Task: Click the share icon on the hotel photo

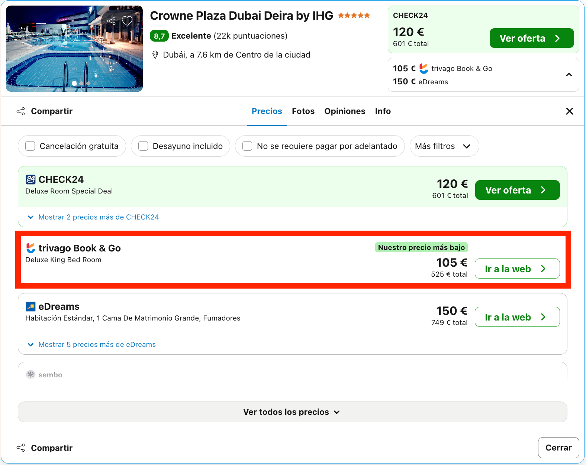Action: pos(111,21)
